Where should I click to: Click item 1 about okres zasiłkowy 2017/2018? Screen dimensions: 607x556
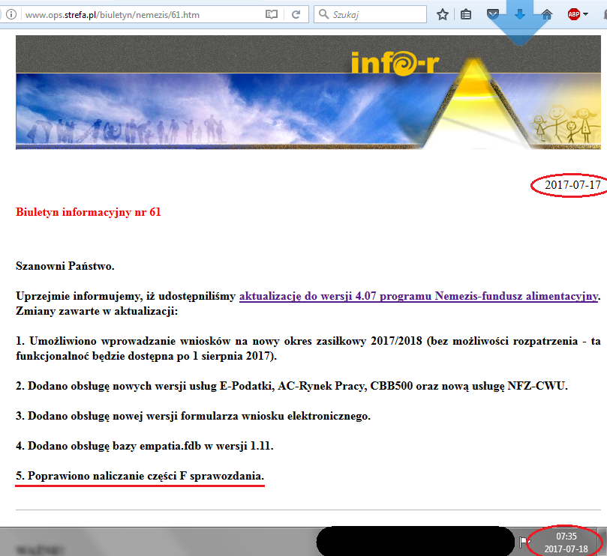[x=308, y=348]
